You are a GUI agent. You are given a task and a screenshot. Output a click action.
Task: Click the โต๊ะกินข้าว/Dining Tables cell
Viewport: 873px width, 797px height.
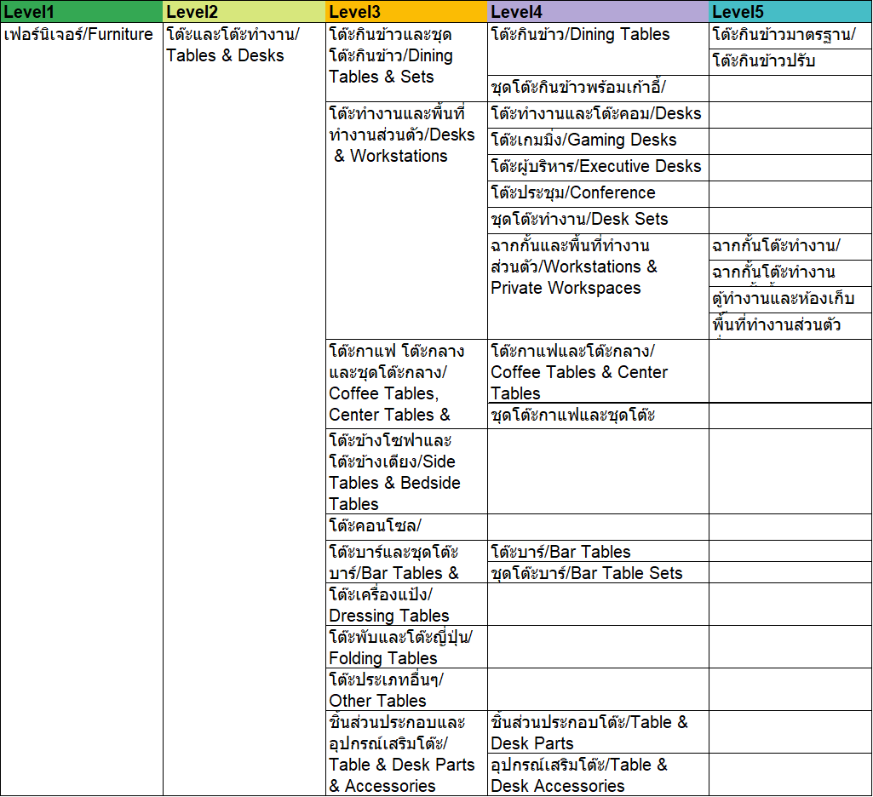pos(598,49)
